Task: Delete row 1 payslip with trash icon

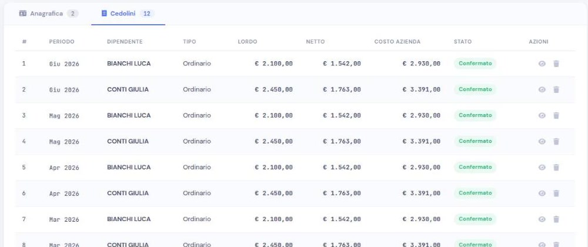Action: pos(556,64)
